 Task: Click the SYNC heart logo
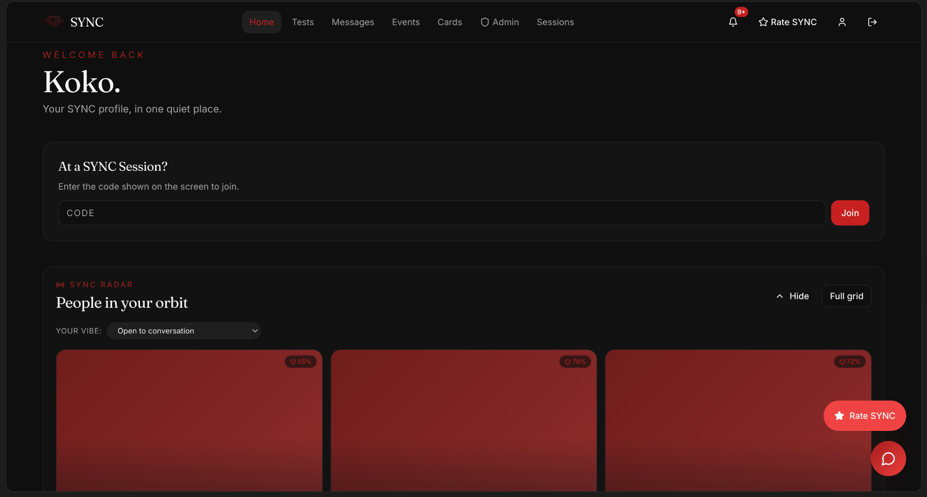tap(54, 22)
